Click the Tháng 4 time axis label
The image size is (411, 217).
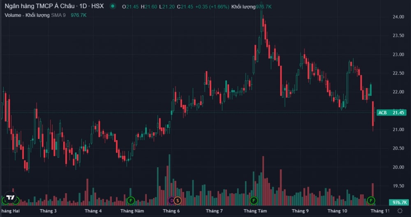[93, 211]
